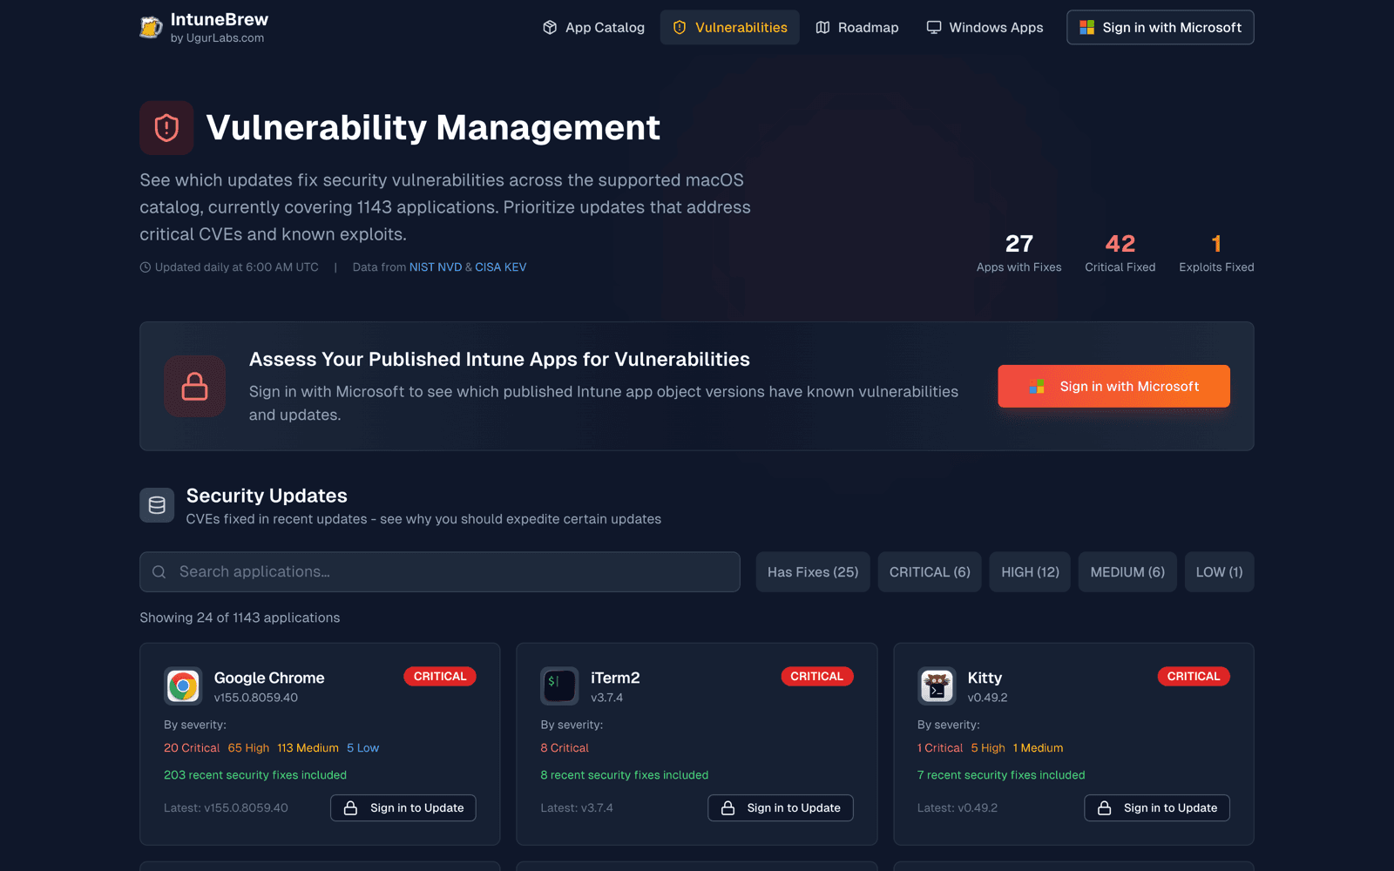1394x871 pixels.
Task: Click lock icon on Kitty update button
Action: [x=1104, y=808]
